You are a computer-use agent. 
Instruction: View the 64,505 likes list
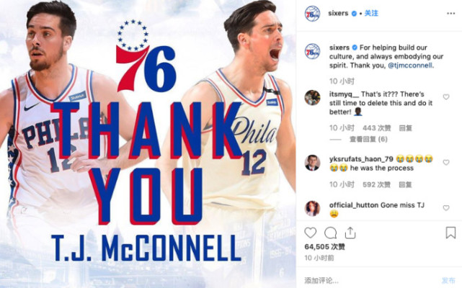[x=324, y=247]
